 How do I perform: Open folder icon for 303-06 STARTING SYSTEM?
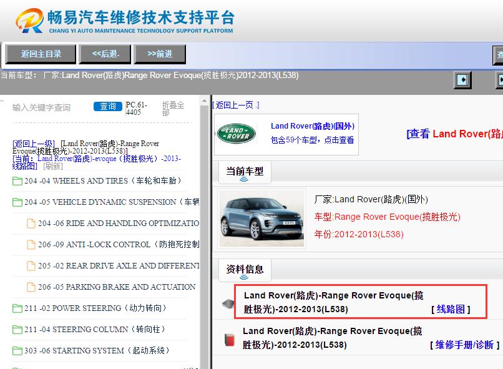click(17, 351)
